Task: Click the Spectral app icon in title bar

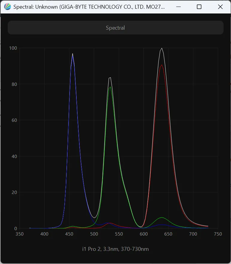Action: (7, 7)
